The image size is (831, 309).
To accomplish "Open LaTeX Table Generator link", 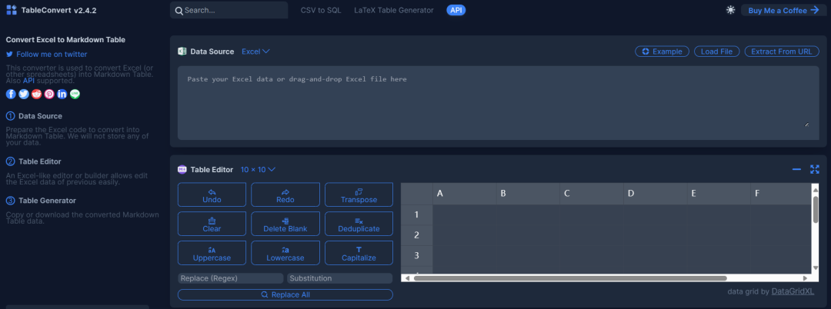I will (394, 10).
